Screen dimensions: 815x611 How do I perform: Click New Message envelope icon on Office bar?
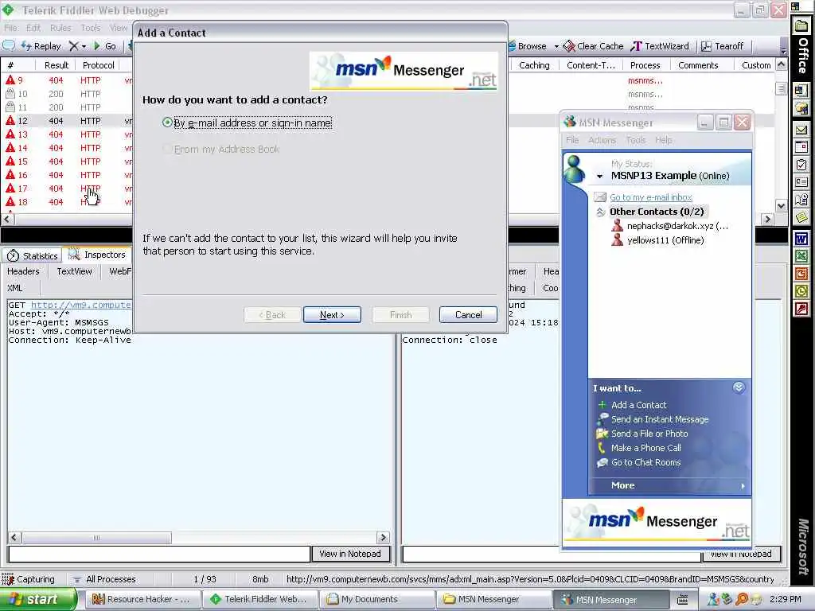click(801, 130)
